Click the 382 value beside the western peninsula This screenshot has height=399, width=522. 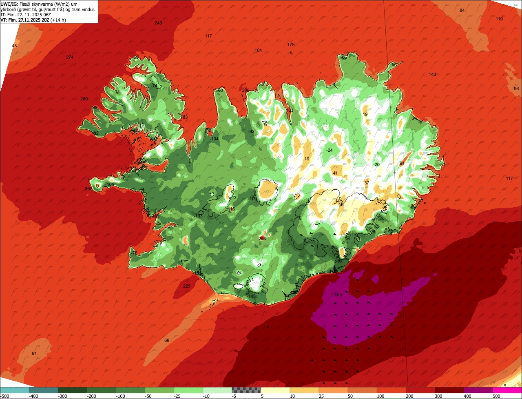click(88, 188)
